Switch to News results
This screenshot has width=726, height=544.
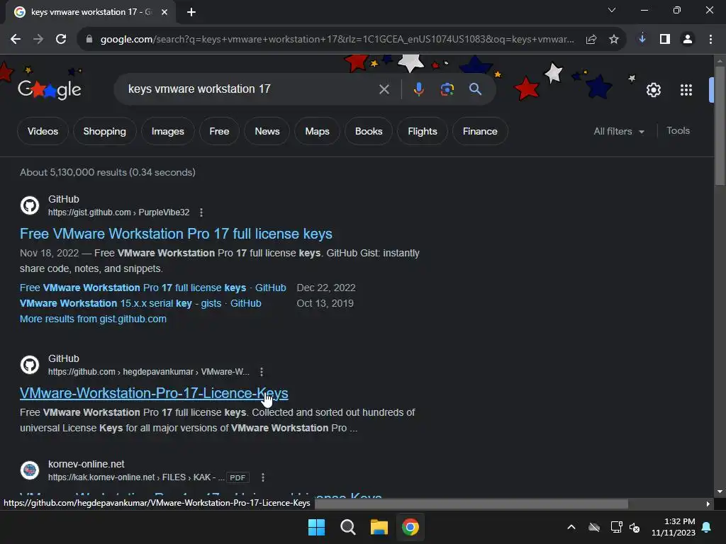pyautogui.click(x=267, y=131)
